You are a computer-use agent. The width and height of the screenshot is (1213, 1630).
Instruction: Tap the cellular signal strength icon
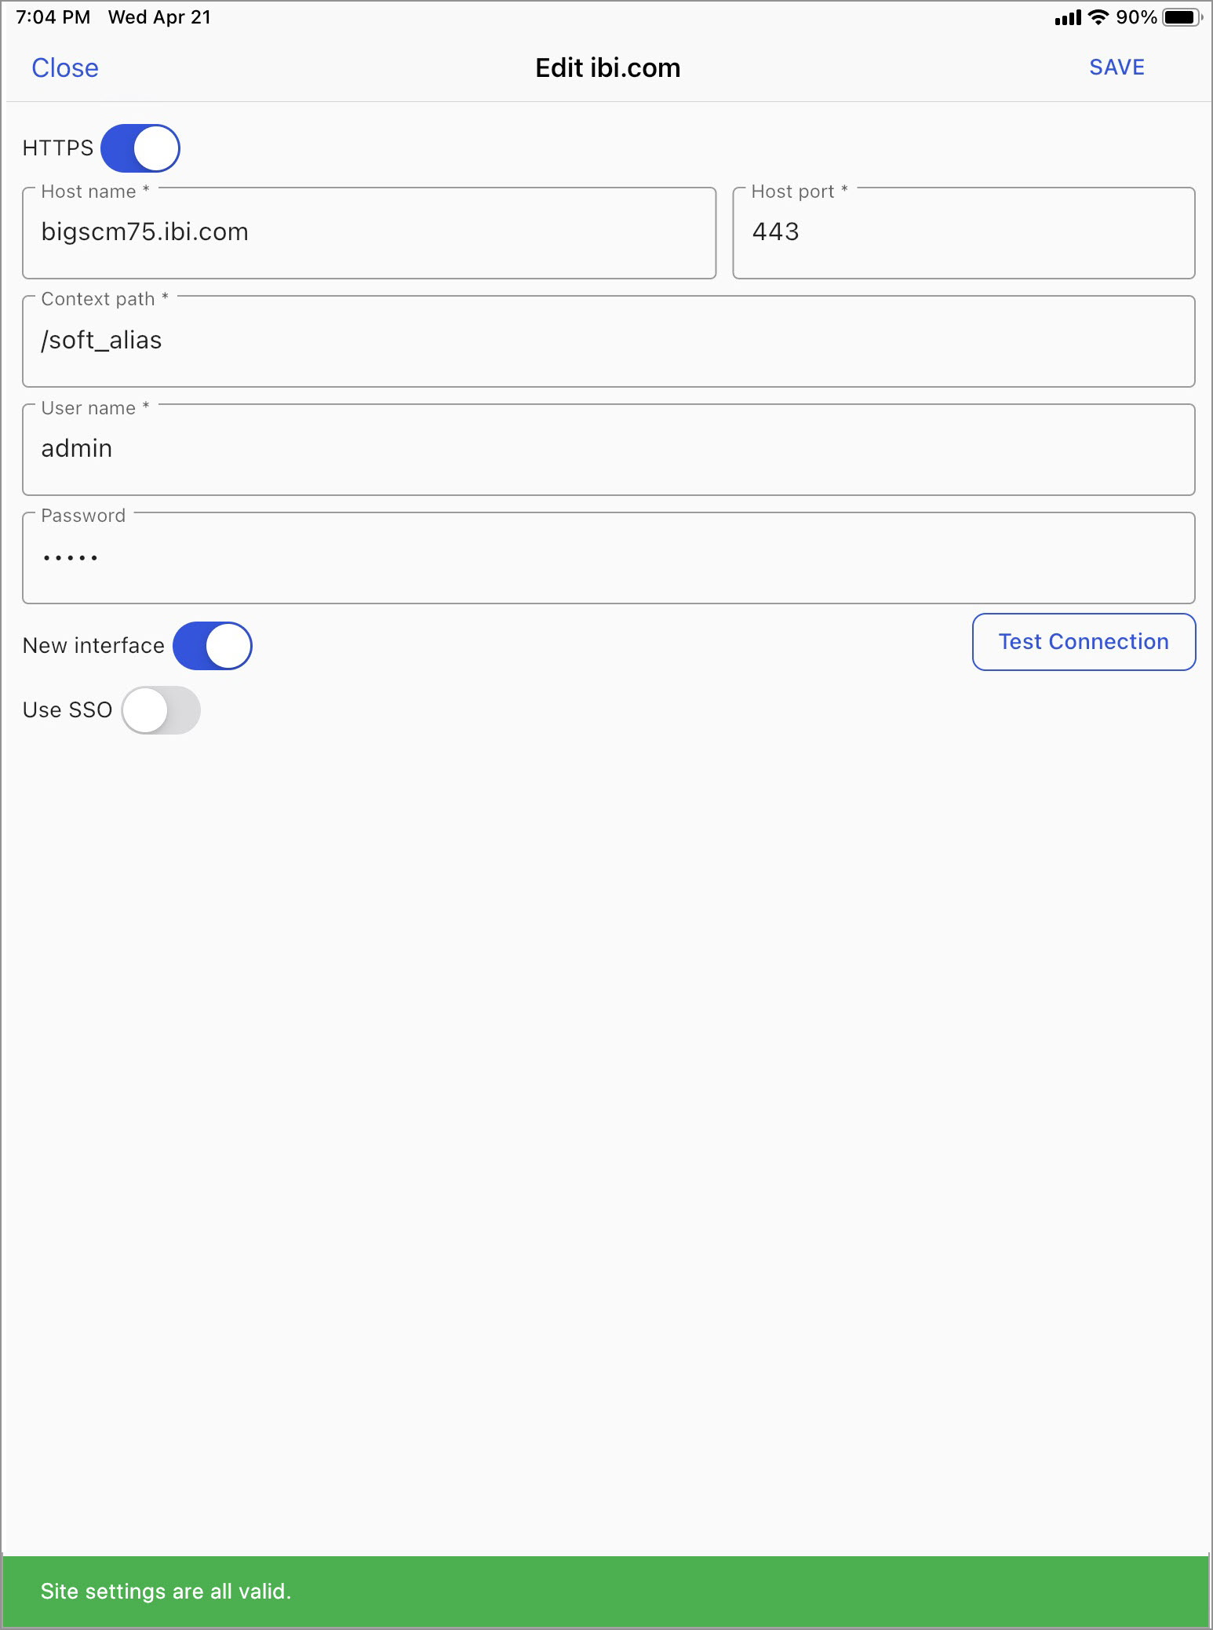[x=1068, y=18]
